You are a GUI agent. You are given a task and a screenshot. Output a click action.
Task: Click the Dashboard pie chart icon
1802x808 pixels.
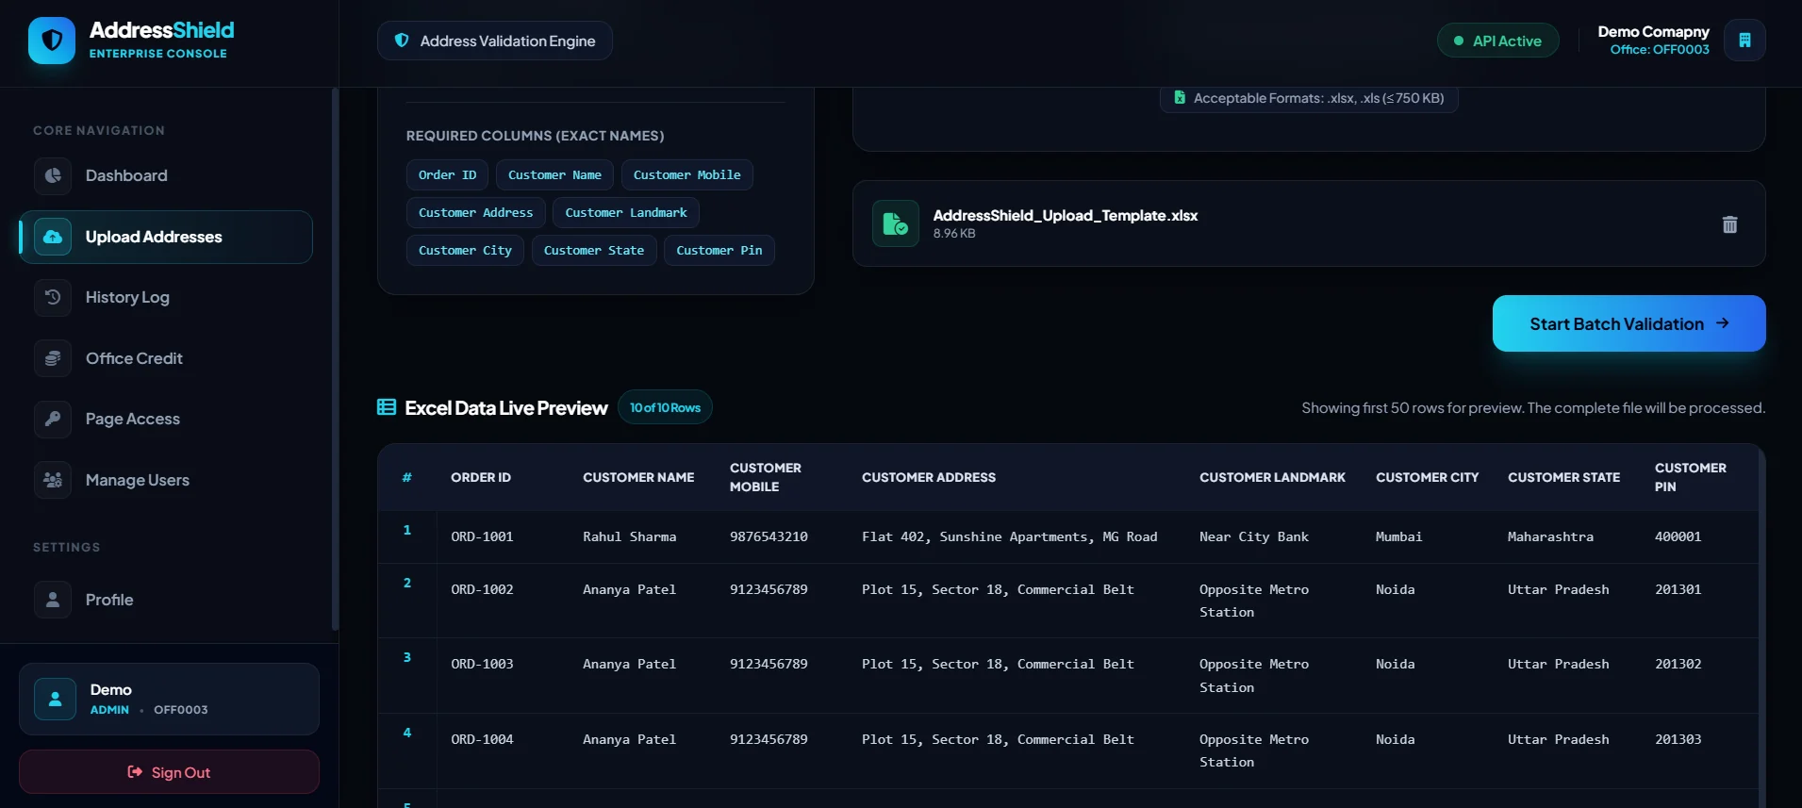point(53,175)
